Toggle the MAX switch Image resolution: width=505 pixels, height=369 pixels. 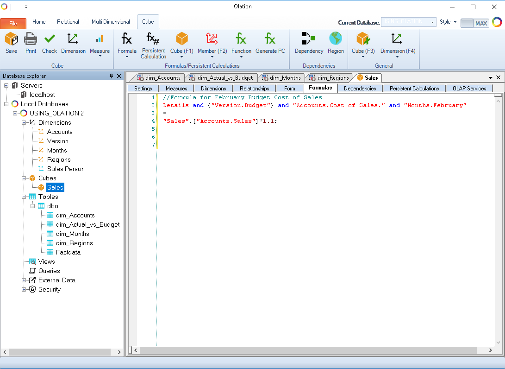[475, 23]
